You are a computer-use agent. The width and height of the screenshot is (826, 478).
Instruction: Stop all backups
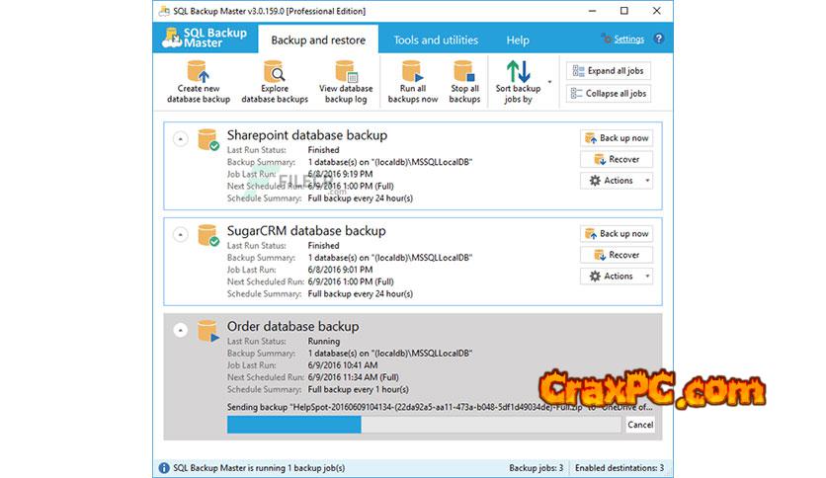(x=464, y=82)
